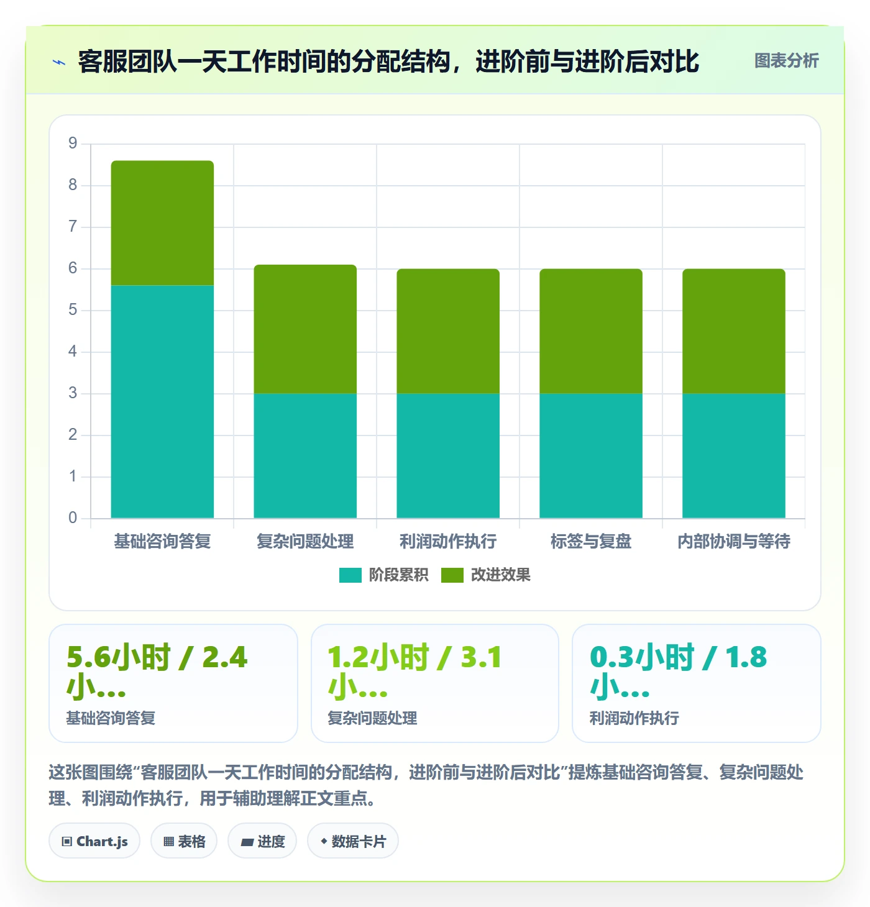Image resolution: width=870 pixels, height=907 pixels.
Task: Open the 1.2小时 / 3.1 data card
Action: 435,683
